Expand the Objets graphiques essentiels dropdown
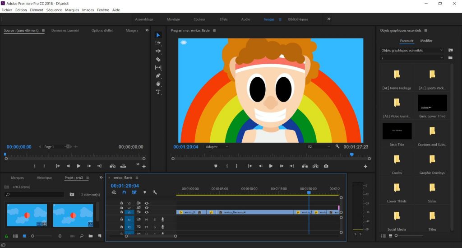462x248 pixels. [x=412, y=50]
